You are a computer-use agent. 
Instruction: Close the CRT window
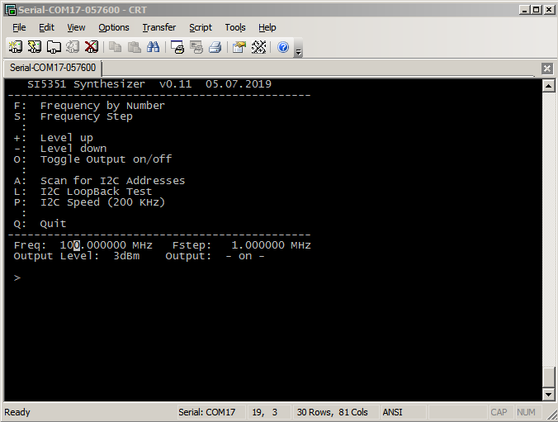[549, 10]
